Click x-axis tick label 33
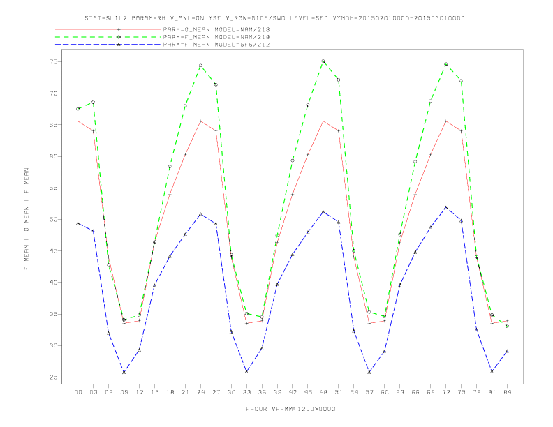The image size is (553, 427). coord(246,392)
